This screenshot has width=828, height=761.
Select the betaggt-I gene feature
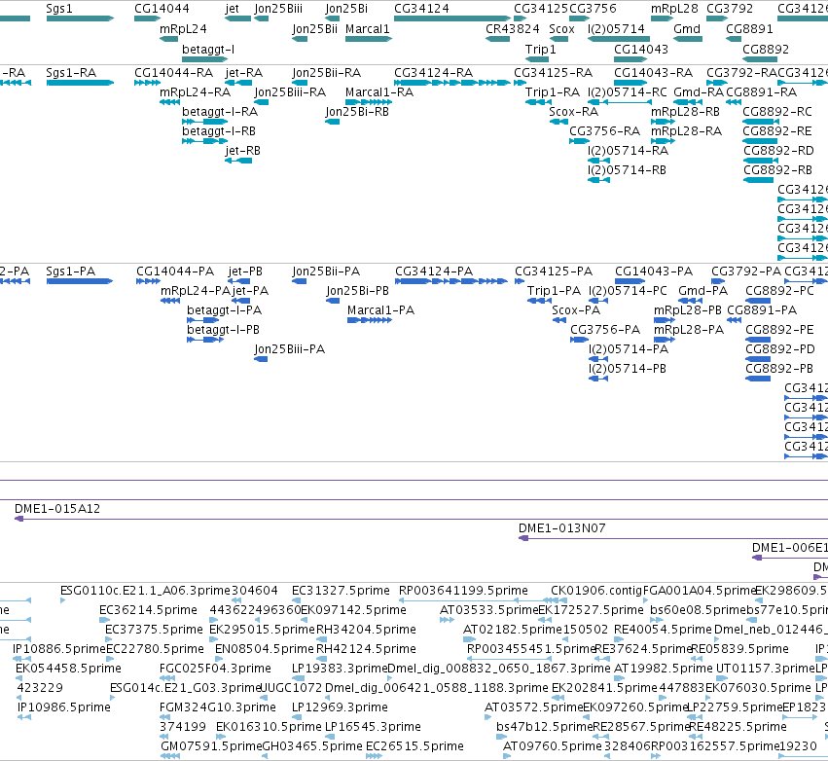[x=205, y=59]
